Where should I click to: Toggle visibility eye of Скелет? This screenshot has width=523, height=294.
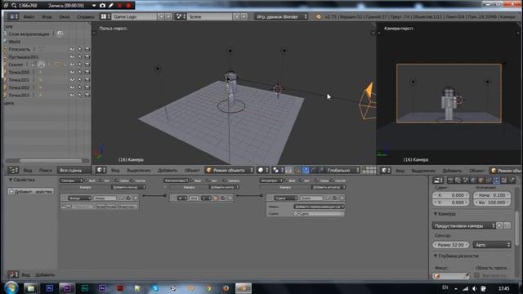click(x=72, y=65)
